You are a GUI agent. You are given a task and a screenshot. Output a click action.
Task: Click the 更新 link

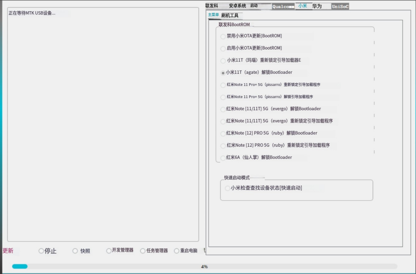8,251
